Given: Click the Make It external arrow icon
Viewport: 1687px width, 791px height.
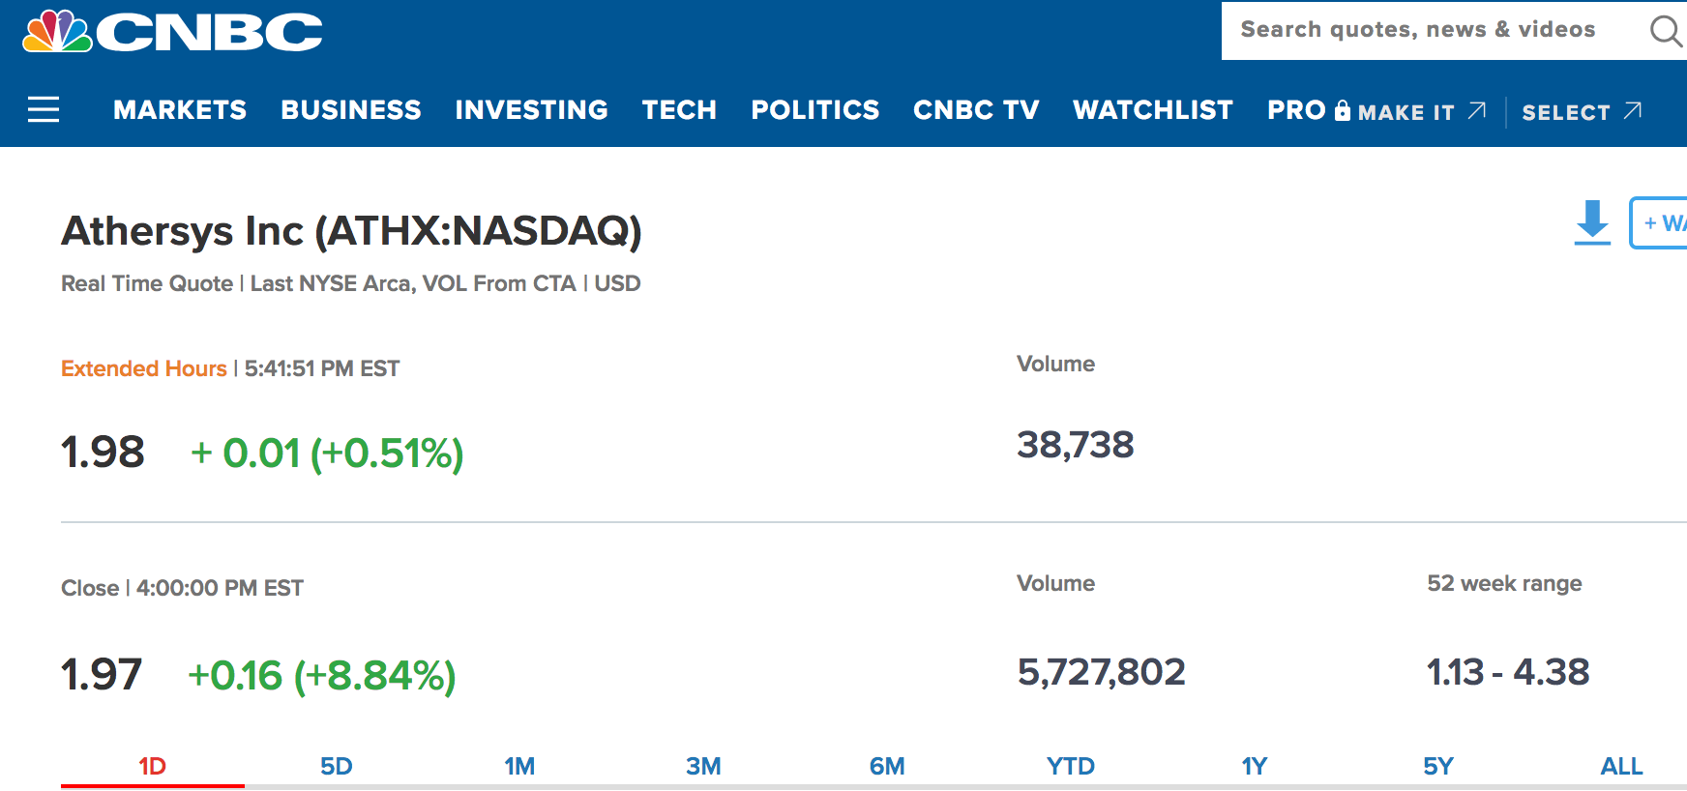Looking at the screenshot, I should 1477,110.
